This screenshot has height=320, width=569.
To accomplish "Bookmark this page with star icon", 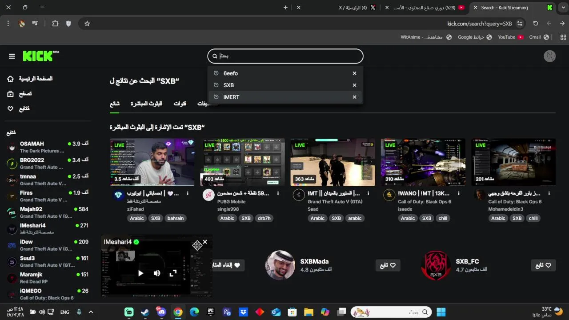I will (x=87, y=24).
